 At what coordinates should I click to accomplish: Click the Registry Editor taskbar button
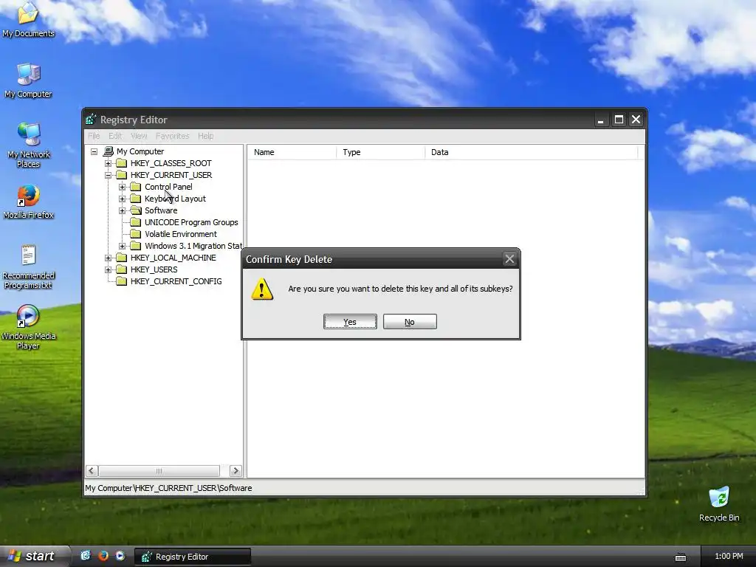click(x=193, y=557)
